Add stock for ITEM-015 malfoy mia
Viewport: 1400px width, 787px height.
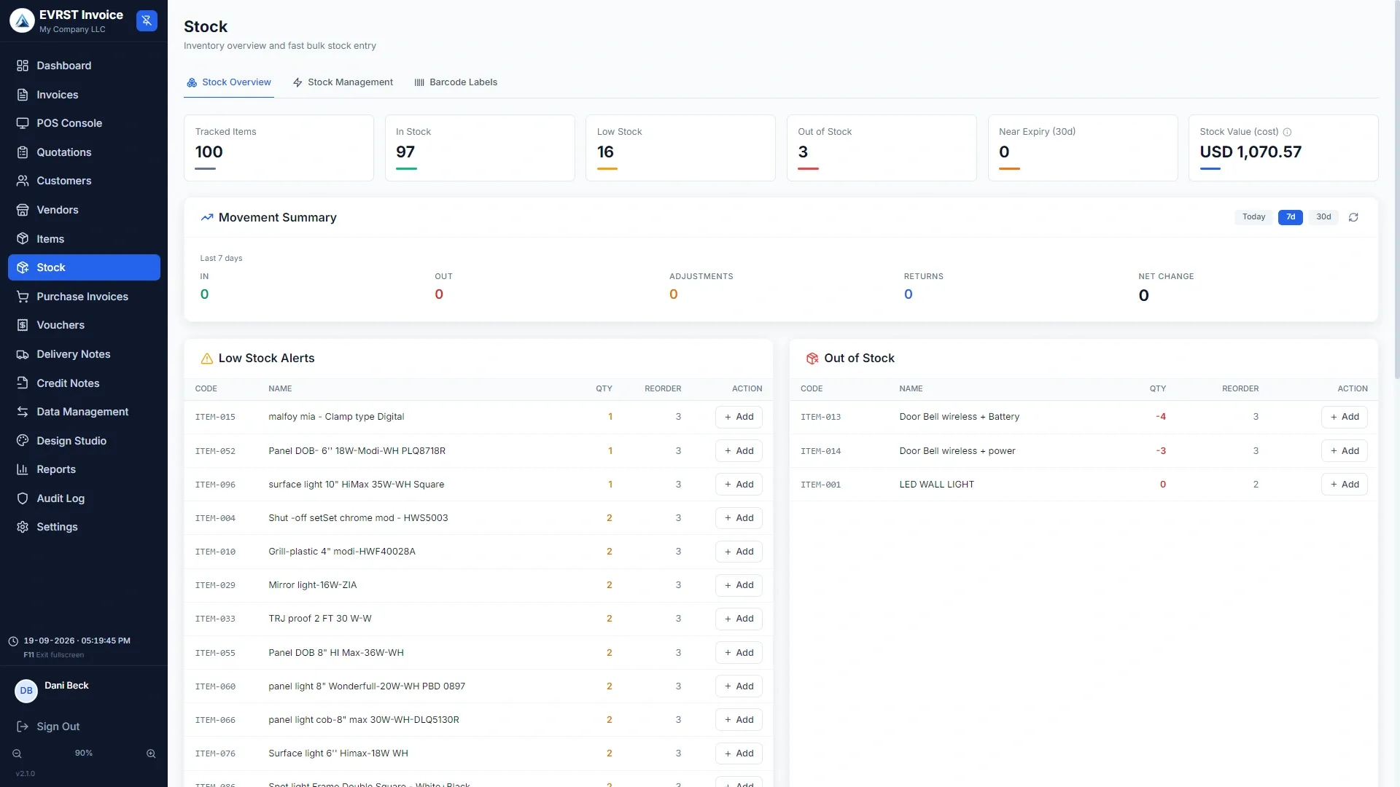pos(739,417)
